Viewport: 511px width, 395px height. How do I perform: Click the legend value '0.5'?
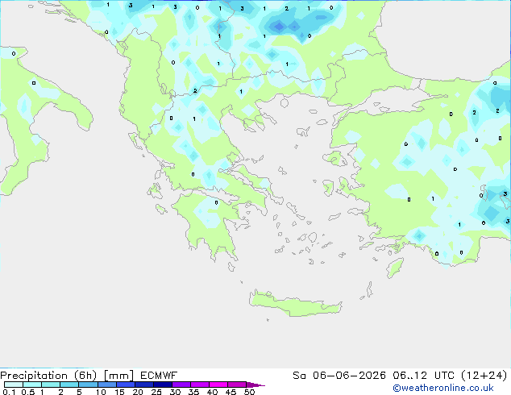pos(28,392)
